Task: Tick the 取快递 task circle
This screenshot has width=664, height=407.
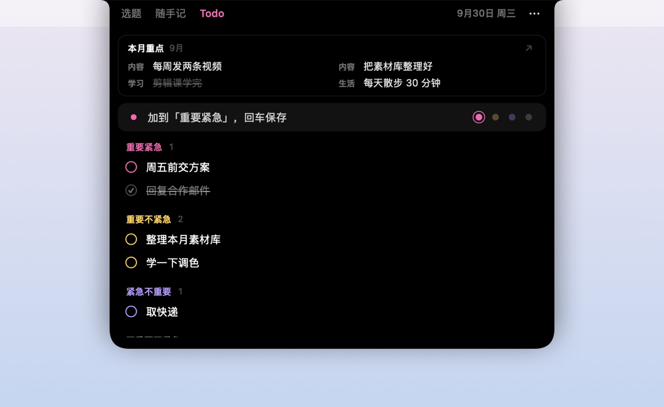Action: pos(131,312)
